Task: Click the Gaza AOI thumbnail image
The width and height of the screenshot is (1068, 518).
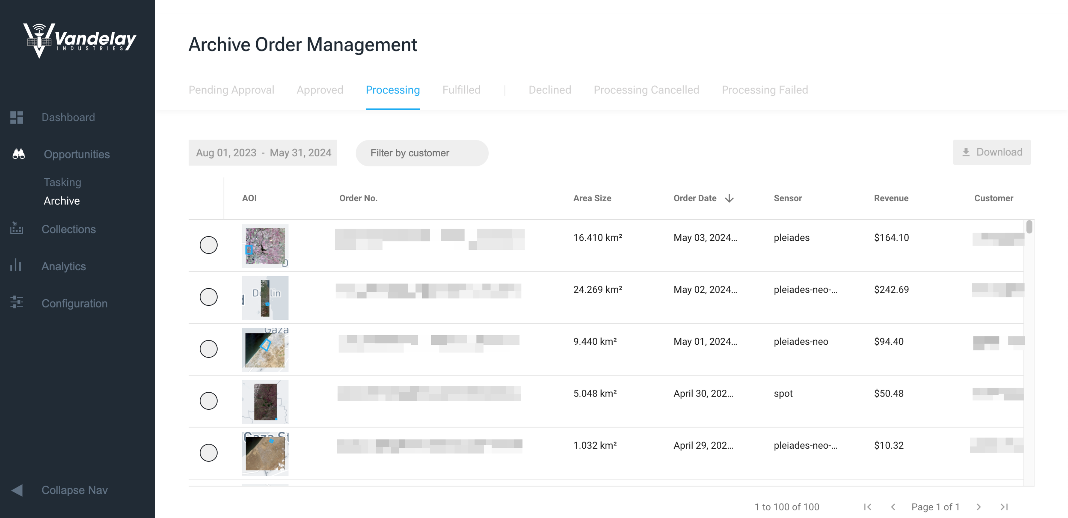Action: (x=265, y=349)
